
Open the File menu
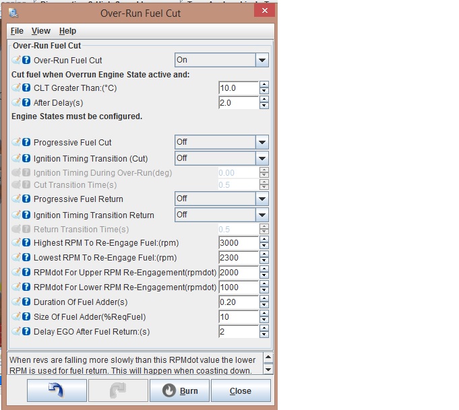click(17, 31)
